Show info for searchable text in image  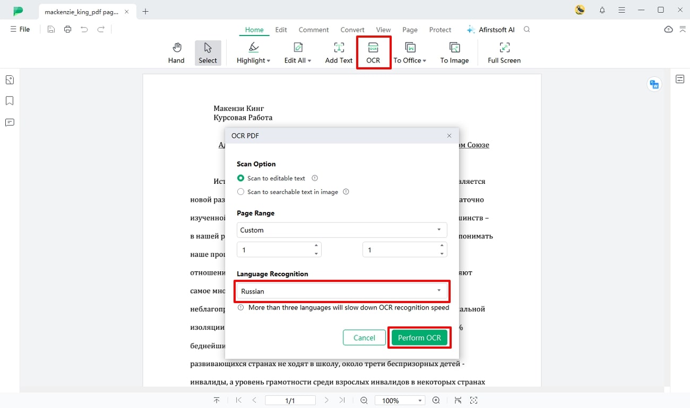(346, 192)
